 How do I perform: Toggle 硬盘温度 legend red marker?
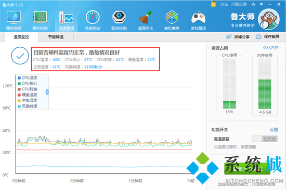pyautogui.click(x=19, y=95)
